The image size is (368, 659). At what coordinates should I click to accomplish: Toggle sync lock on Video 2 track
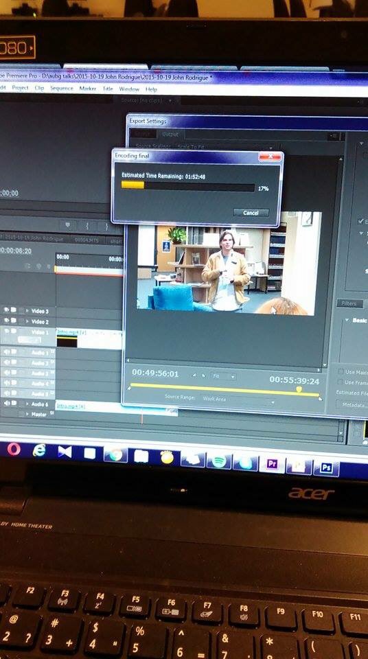coord(14,321)
